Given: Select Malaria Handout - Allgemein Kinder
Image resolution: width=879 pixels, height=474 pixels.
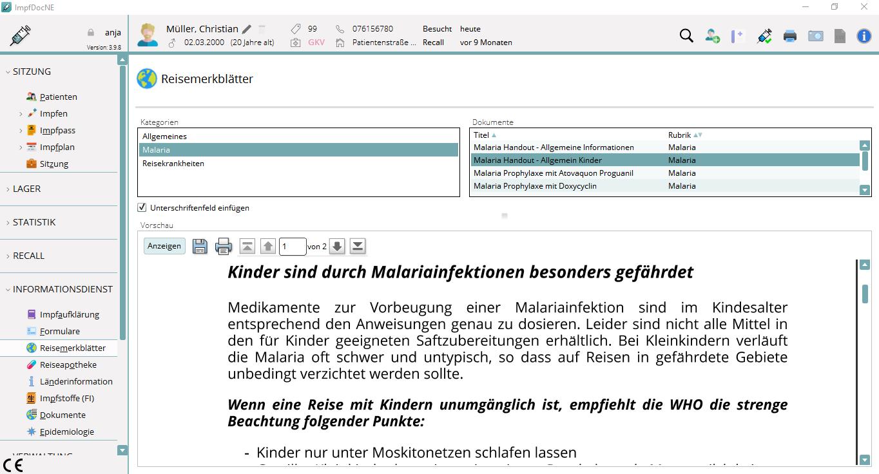Looking at the screenshot, I should tap(665, 160).
